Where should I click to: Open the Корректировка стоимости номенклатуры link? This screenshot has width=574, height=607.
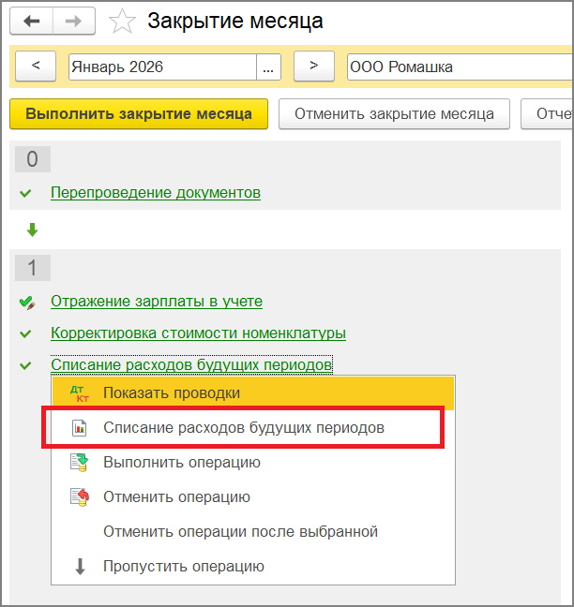[198, 333]
